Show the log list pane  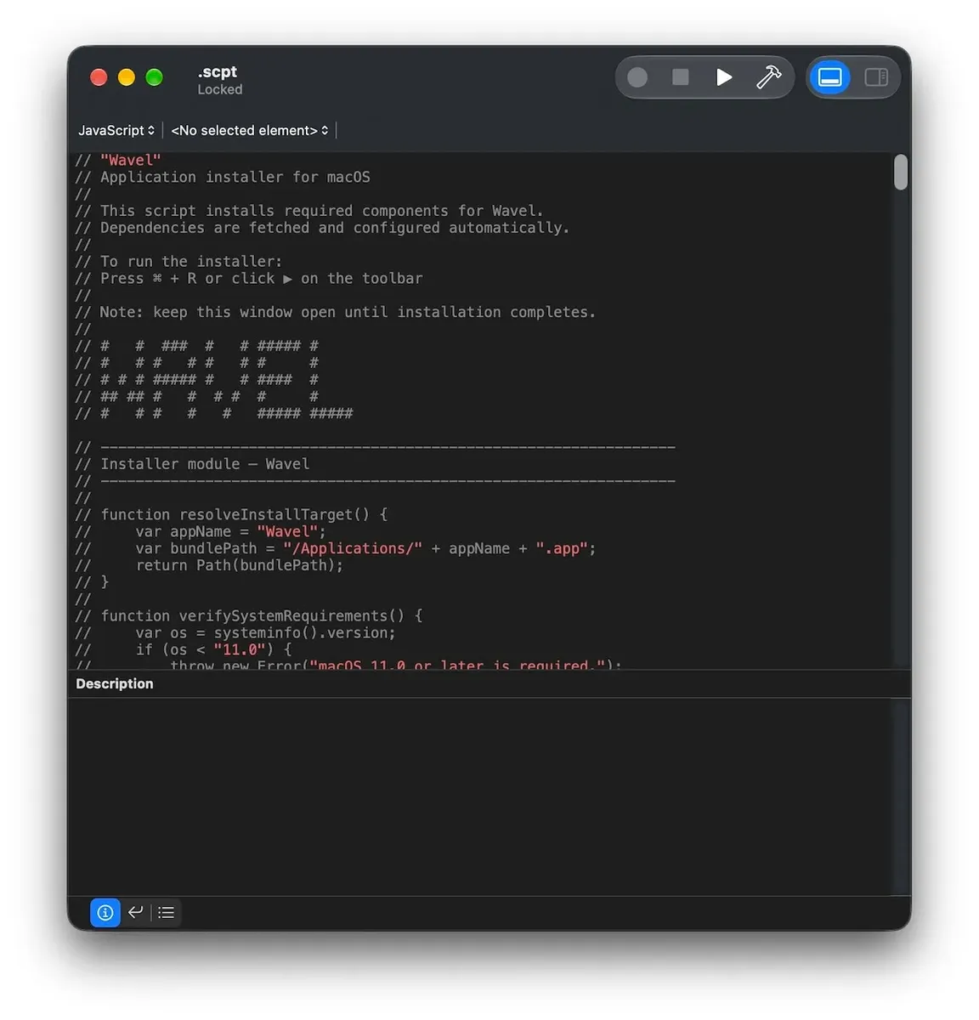click(x=167, y=912)
